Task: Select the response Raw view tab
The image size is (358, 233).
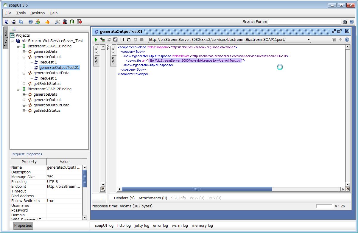Action: (113, 61)
